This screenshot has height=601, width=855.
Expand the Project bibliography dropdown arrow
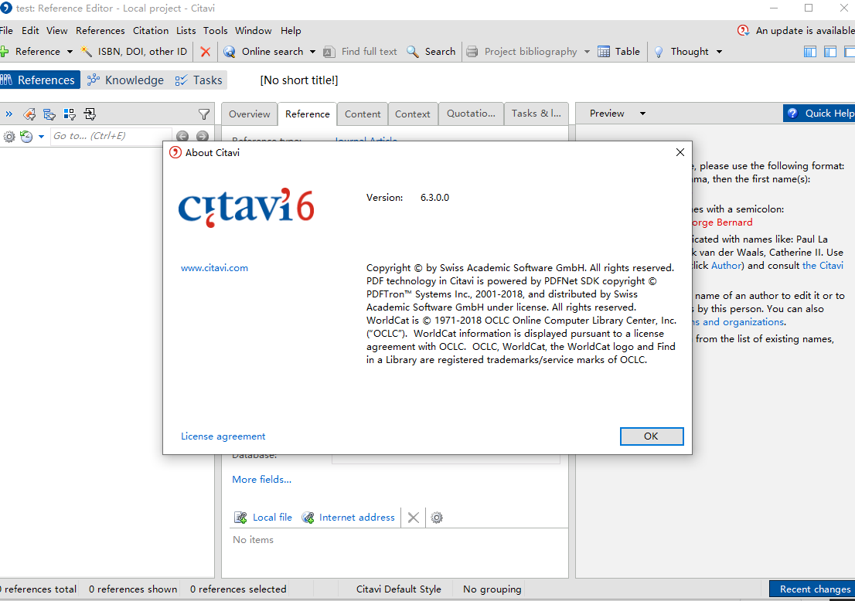(x=587, y=52)
